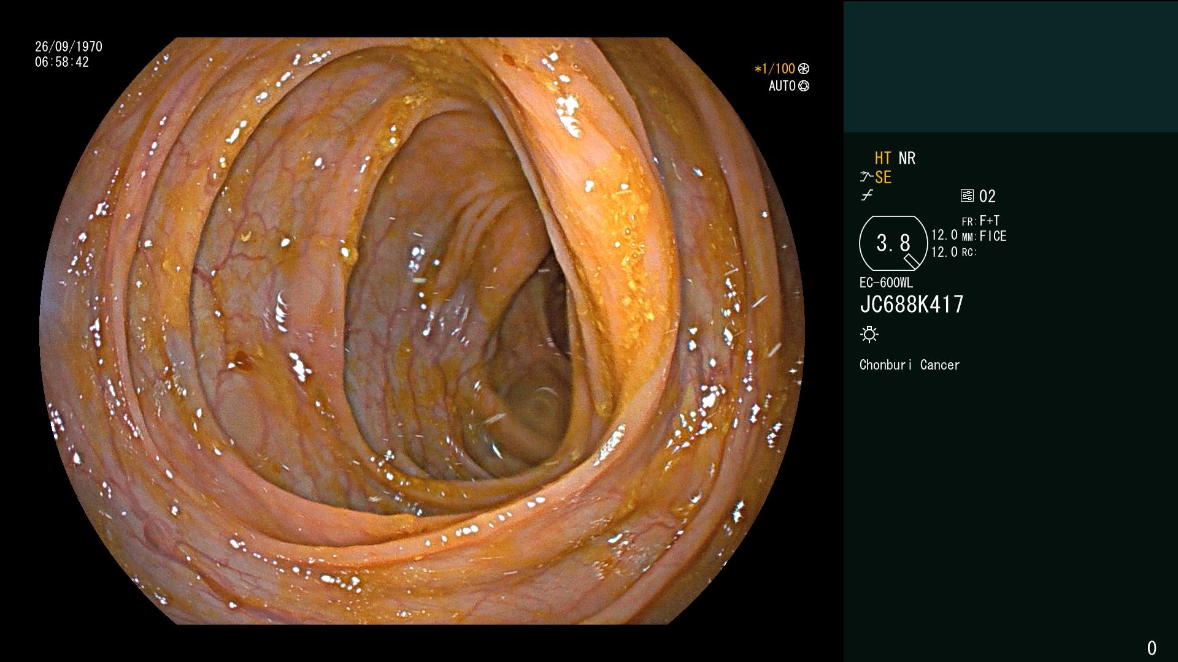The image size is (1178, 662).
Task: Click the upper 12.0 value
Action: 944,235
